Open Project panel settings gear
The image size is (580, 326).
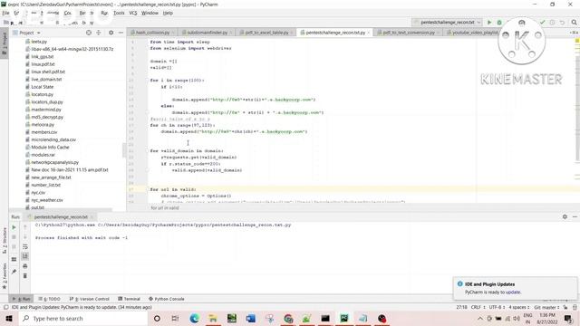coord(111,33)
